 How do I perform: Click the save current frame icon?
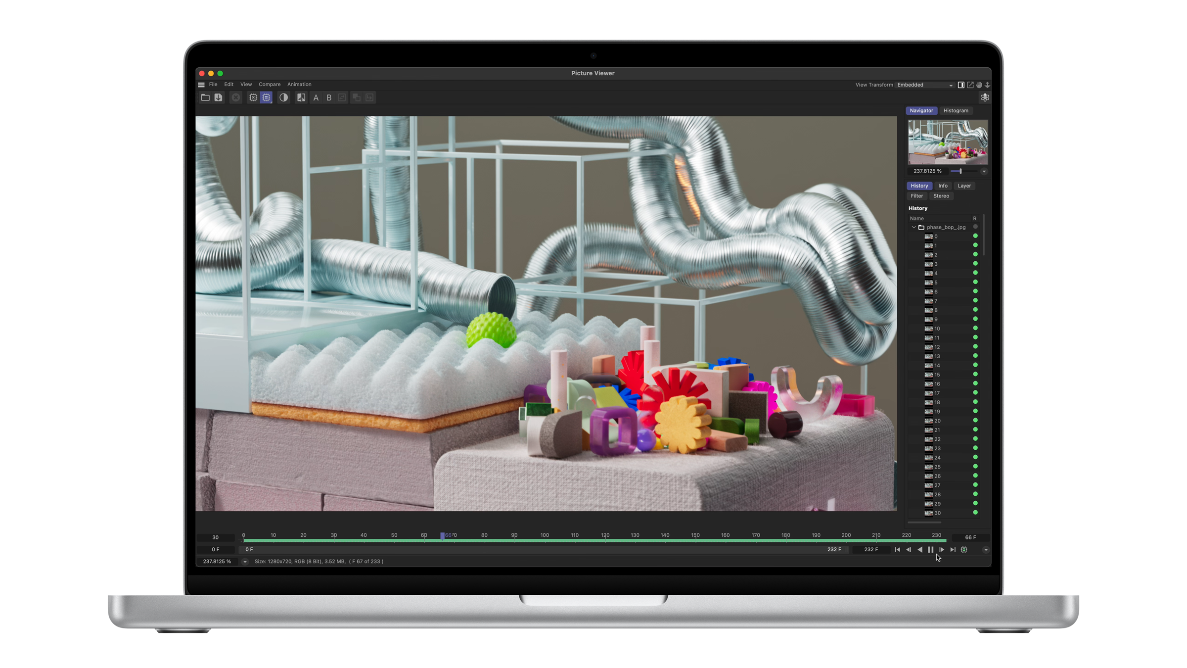tap(219, 98)
